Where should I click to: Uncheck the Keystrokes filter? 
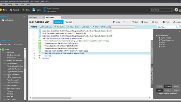55,27
